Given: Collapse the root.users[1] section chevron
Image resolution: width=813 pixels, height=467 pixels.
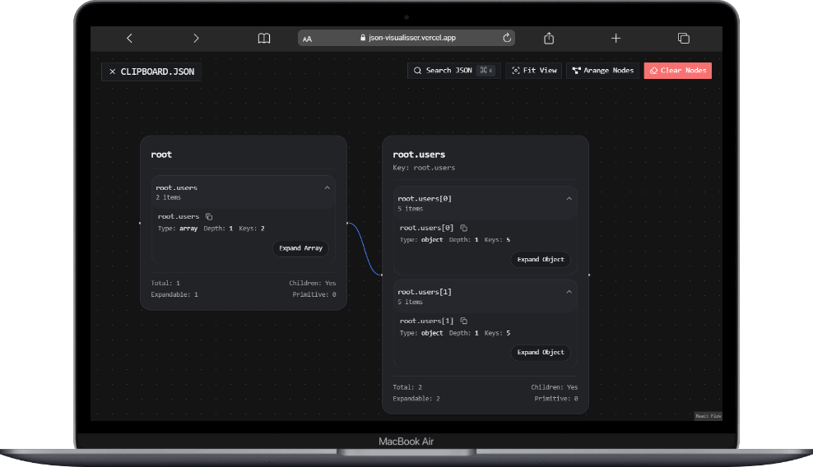Looking at the screenshot, I should (x=569, y=292).
